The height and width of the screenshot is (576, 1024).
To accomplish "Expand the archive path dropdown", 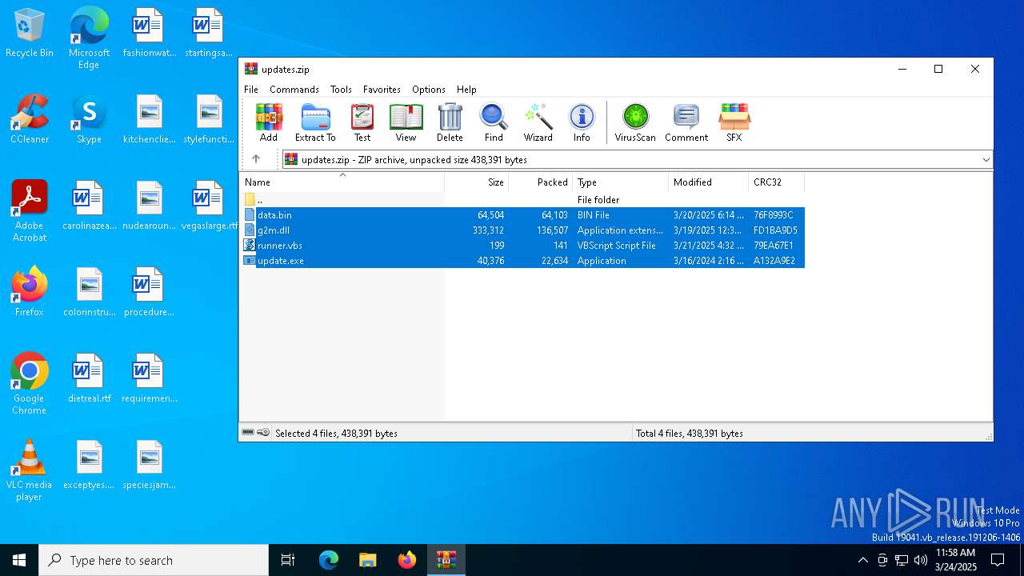I will (x=986, y=160).
